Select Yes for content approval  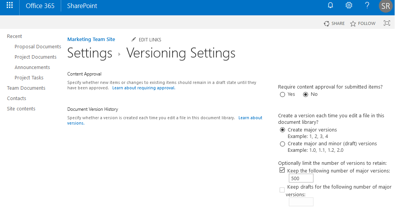pyautogui.click(x=283, y=94)
